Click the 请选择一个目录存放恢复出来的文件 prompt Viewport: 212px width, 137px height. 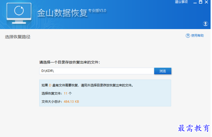(x=70, y=62)
